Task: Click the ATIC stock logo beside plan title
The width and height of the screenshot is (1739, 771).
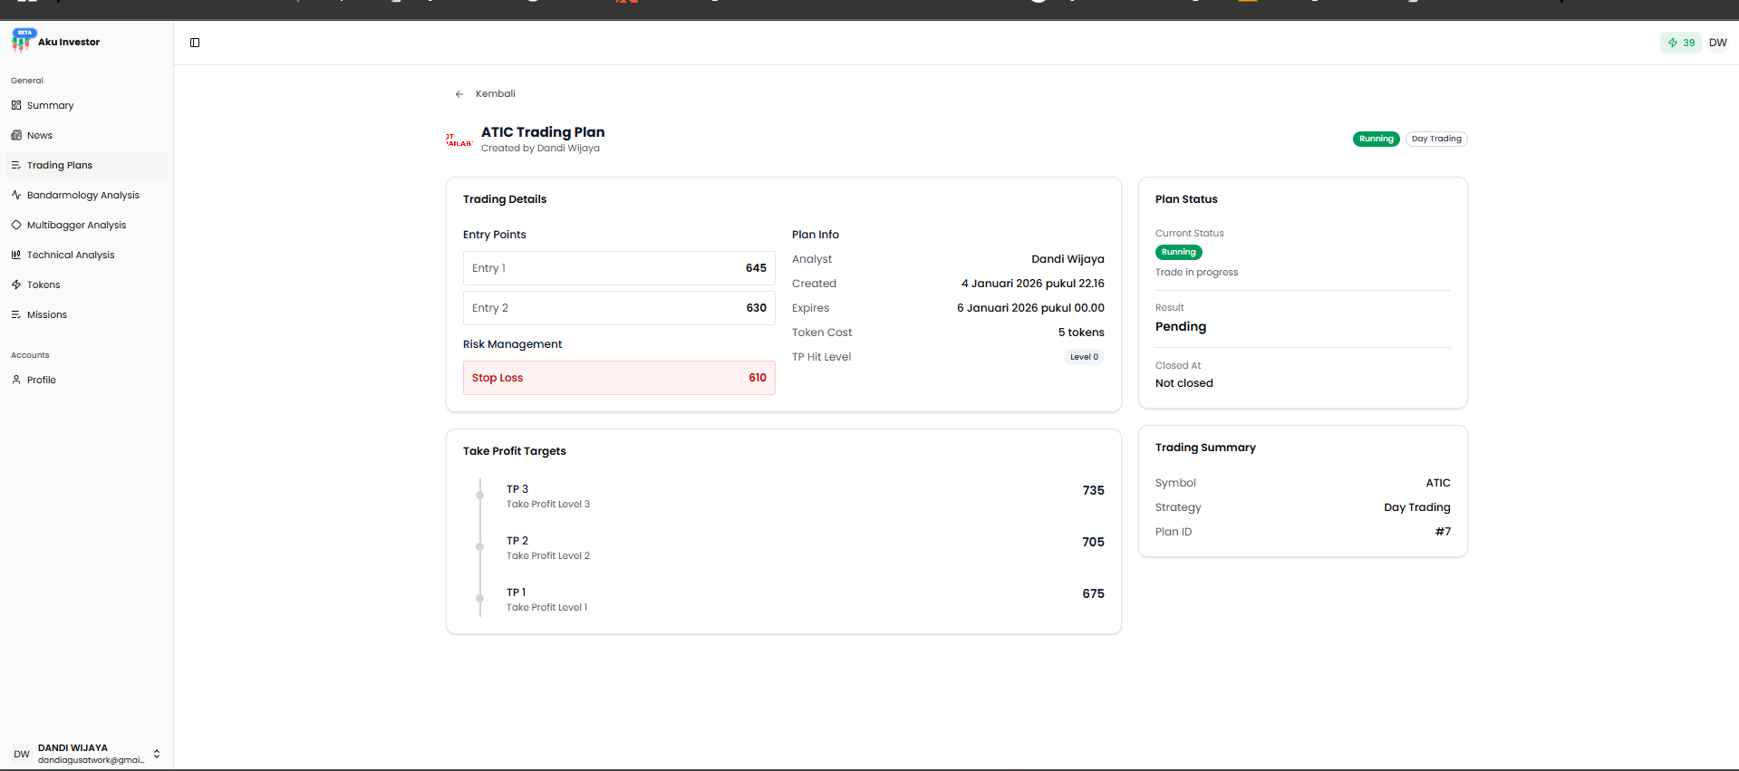Action: 459,140
